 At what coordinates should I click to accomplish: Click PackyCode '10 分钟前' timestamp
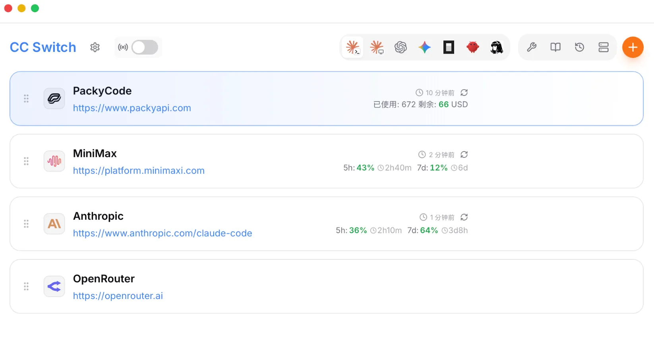440,93
